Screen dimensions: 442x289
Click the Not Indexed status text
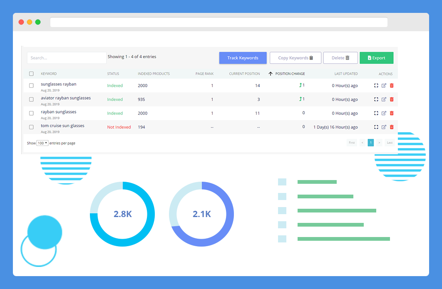pyautogui.click(x=119, y=127)
